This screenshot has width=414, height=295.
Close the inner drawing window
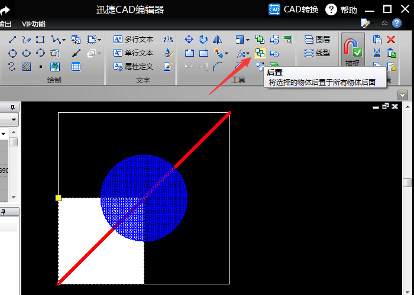click(x=394, y=106)
